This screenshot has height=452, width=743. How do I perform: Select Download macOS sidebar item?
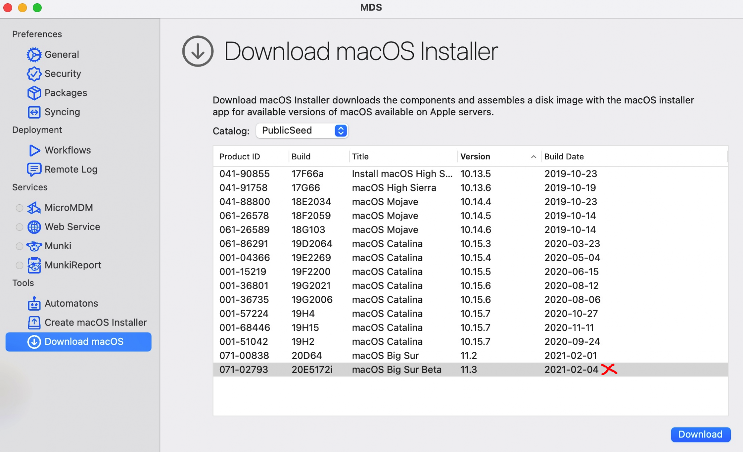point(78,342)
